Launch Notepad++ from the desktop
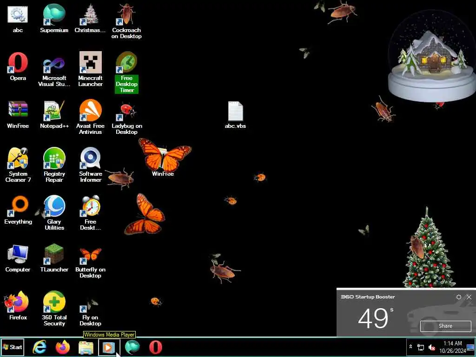This screenshot has width=476, height=357. point(54,115)
